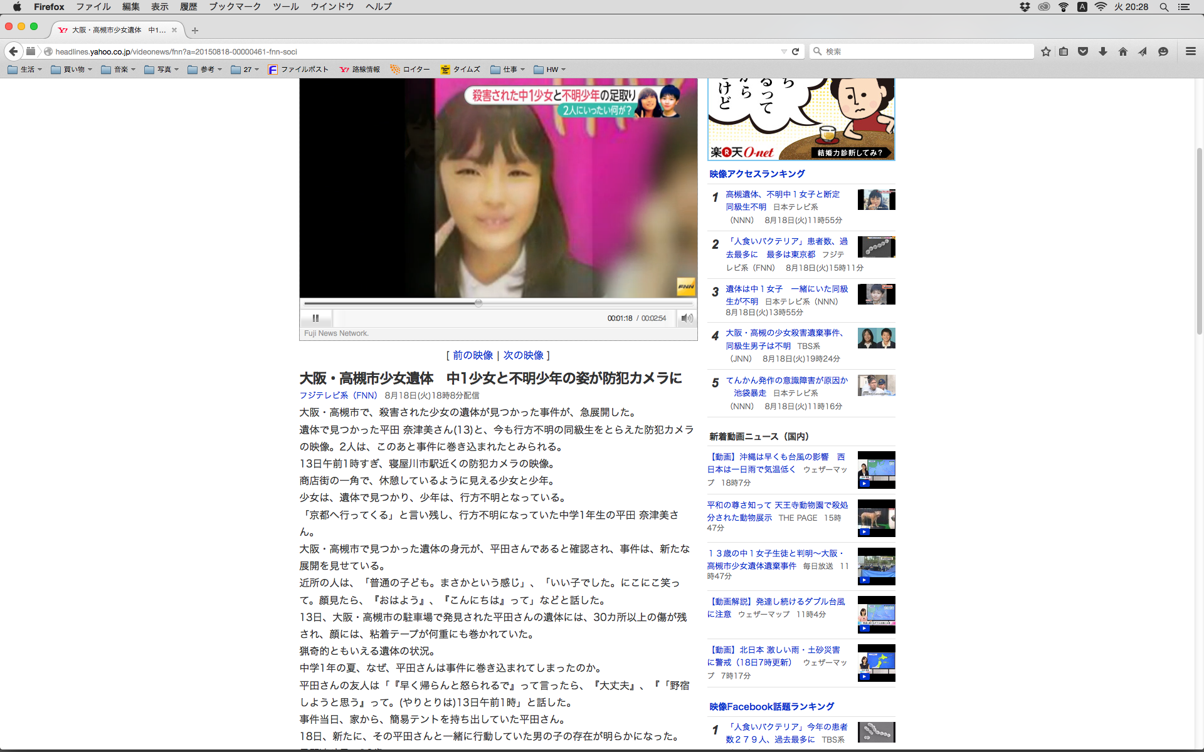Bookmark this page with star icon

click(1045, 51)
